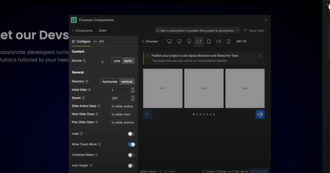Switch to the API tab
The image size is (330, 173).
pyautogui.click(x=99, y=41)
